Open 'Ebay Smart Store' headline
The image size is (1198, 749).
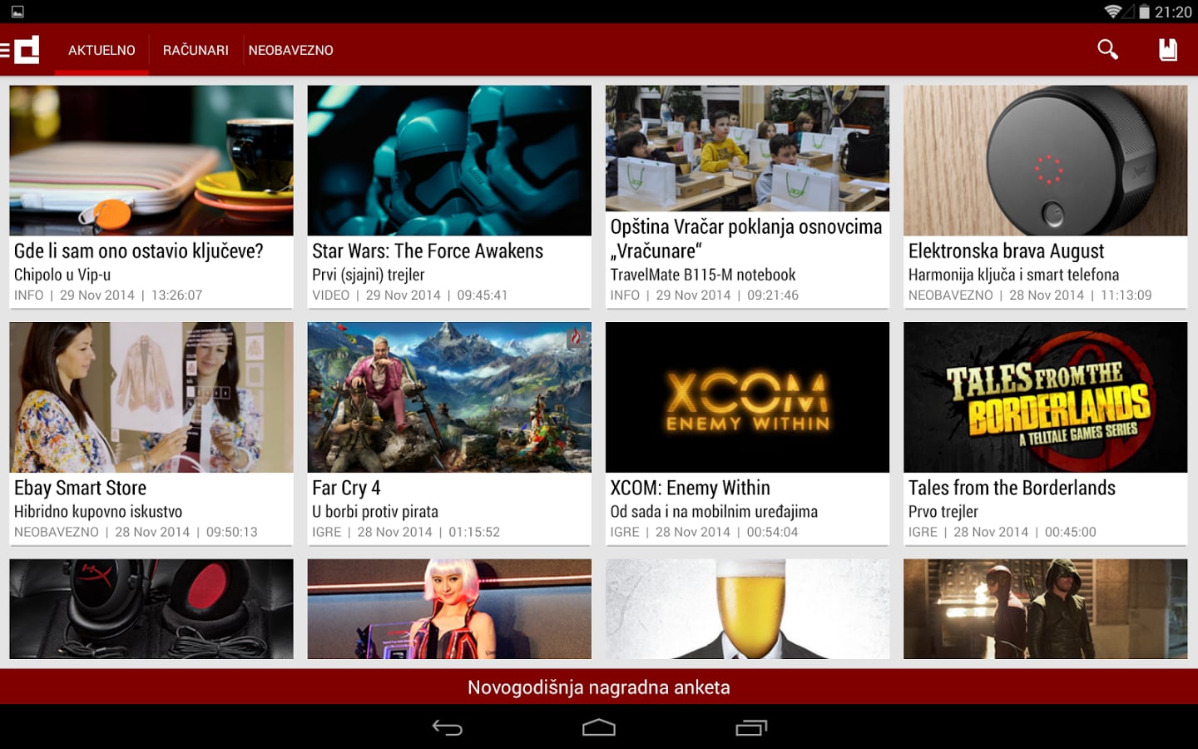point(80,489)
